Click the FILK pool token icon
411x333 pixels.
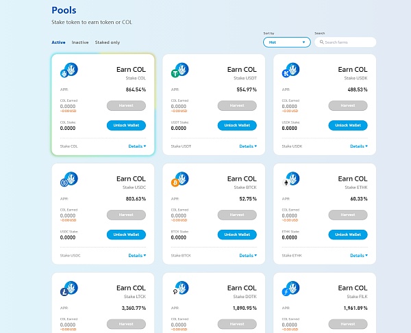(x=290, y=289)
